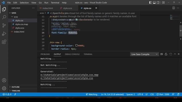
Task: Open the notifications bell icon
Action: click(x=178, y=94)
